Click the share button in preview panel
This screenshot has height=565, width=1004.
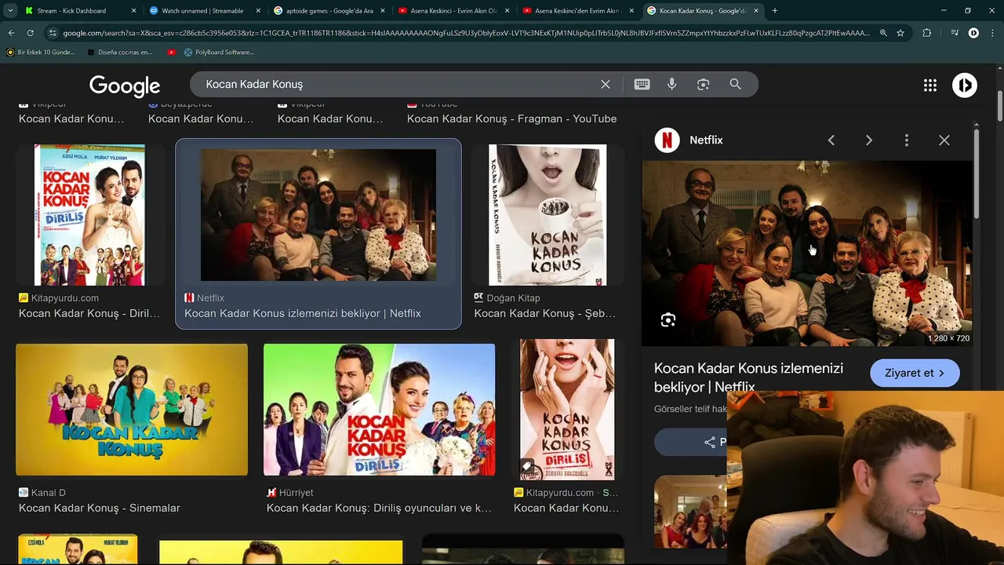click(690, 442)
